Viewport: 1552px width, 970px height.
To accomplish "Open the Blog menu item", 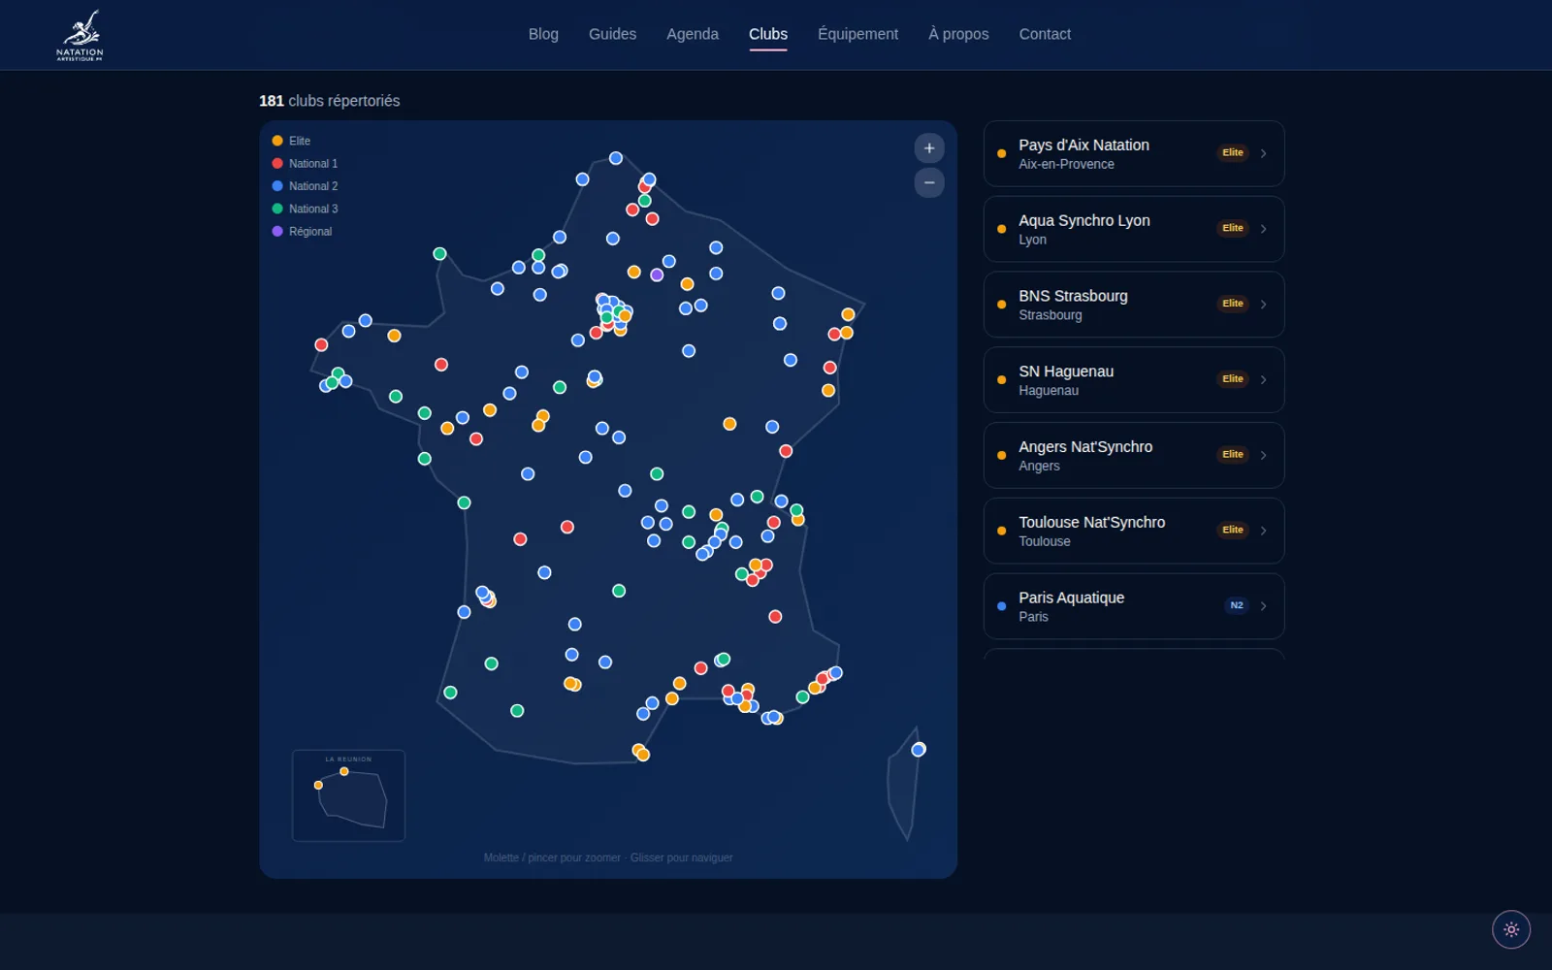I will [543, 34].
